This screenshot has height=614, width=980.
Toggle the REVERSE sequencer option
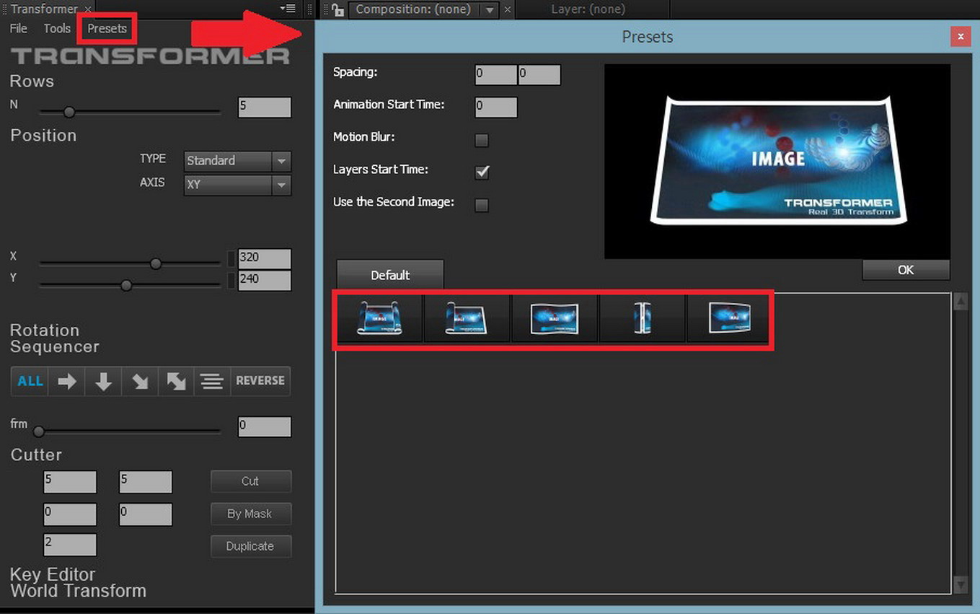(260, 381)
